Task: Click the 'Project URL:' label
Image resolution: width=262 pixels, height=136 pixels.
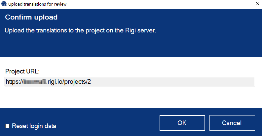Action: [22, 71]
